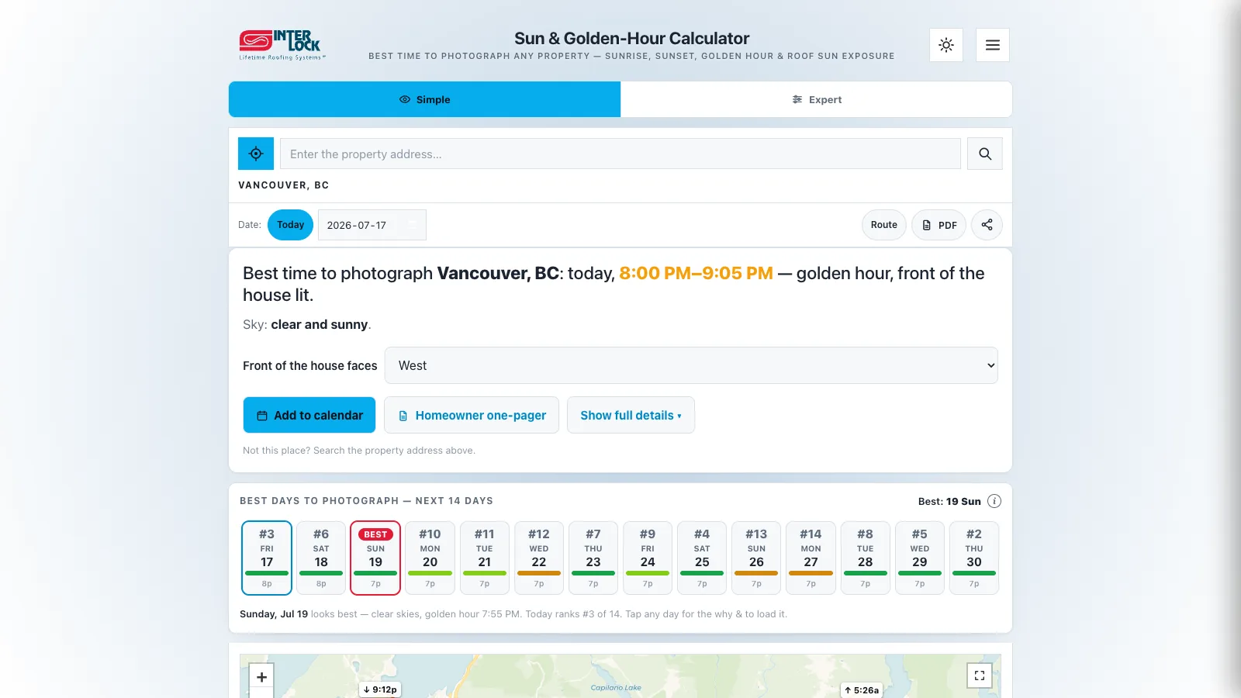The width and height of the screenshot is (1241, 698).
Task: Select day card Wed 22
Action: (x=539, y=558)
